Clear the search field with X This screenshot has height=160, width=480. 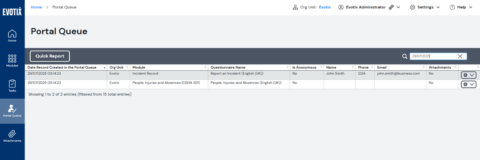(x=460, y=56)
